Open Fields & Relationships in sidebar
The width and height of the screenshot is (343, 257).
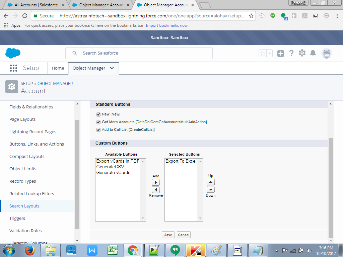[x=31, y=107]
